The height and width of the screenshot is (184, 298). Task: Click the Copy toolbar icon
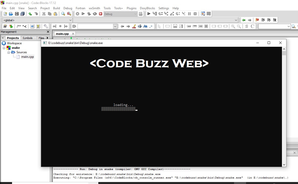[x=50, y=14]
